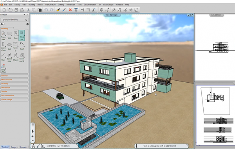235x149 pixels.
Task: Pin the Toolbox panel
Action: [24, 15]
